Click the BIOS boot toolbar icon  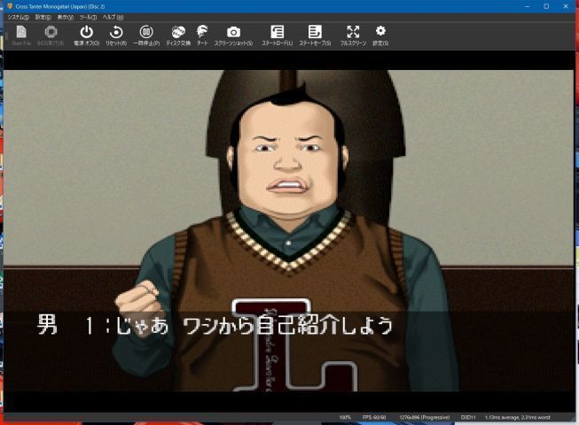point(51,35)
